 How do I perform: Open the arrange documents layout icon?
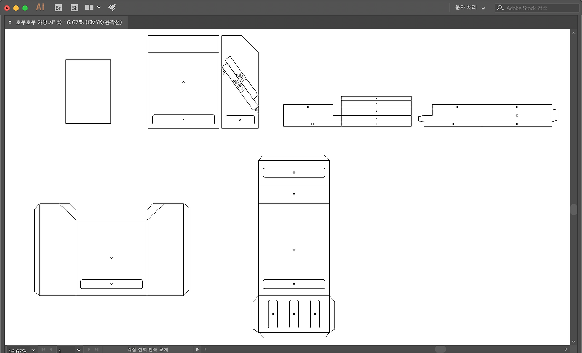(89, 7)
